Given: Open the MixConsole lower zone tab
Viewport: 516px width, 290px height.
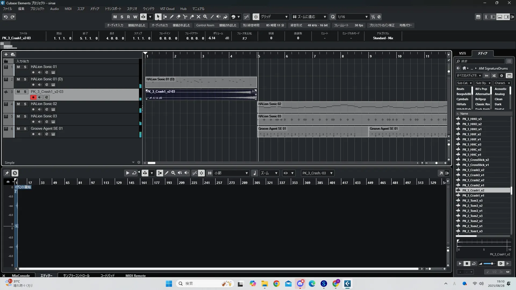Looking at the screenshot, I should coord(21,275).
